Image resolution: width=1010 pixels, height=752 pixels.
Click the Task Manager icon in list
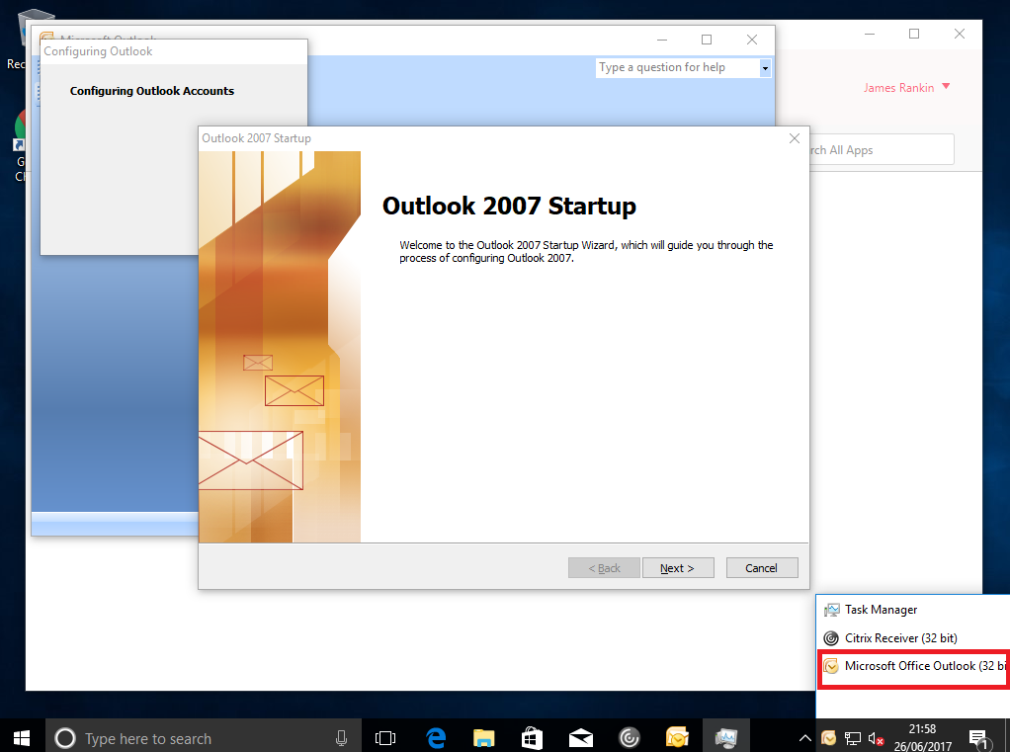[831, 610]
